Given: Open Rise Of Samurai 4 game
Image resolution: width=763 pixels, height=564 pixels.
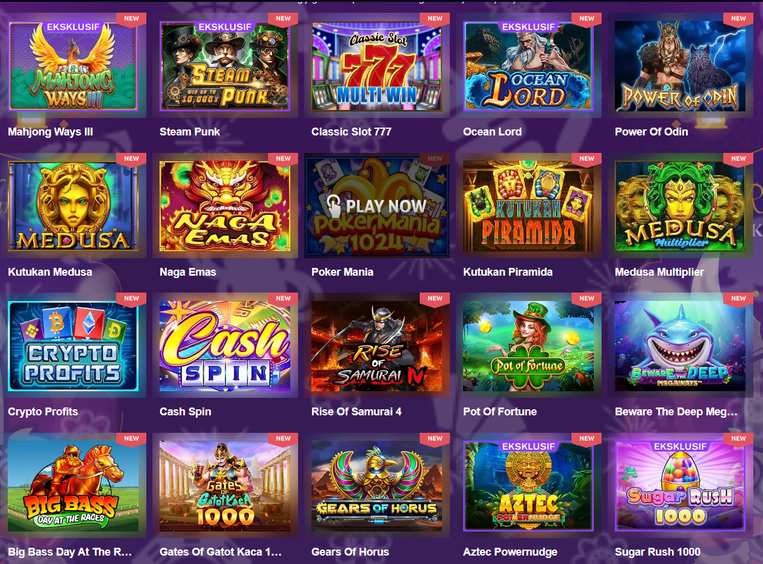Looking at the screenshot, I should tap(376, 346).
